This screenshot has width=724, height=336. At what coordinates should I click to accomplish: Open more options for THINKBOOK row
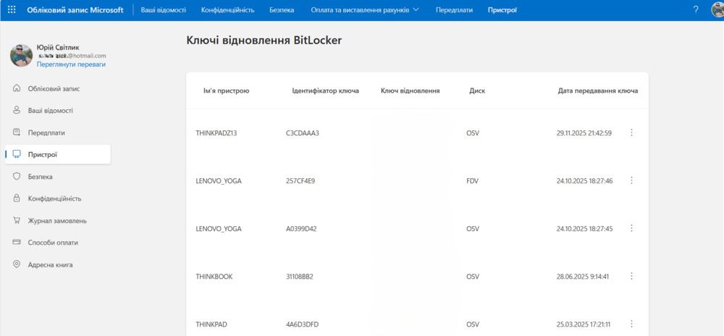[631, 276]
